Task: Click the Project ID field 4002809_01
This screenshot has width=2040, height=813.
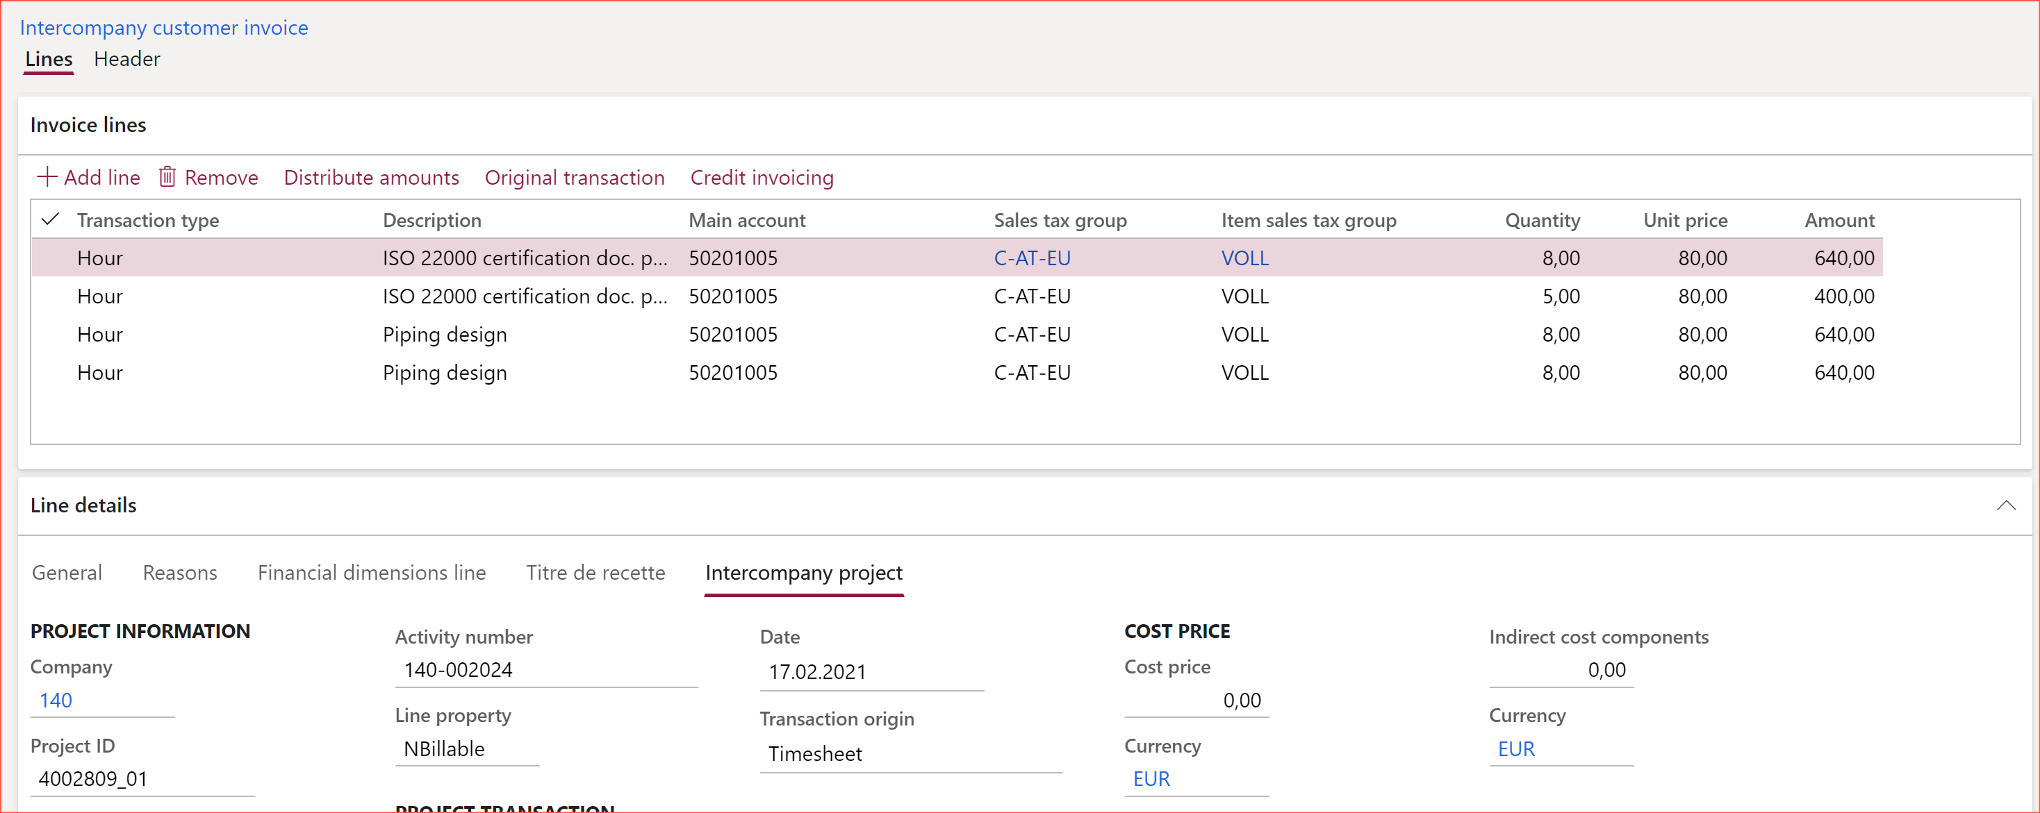Action: (x=142, y=779)
